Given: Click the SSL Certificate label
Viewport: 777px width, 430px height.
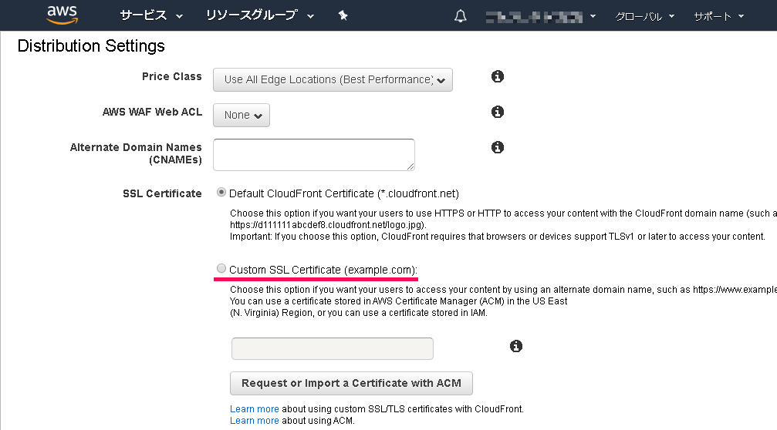Looking at the screenshot, I should [162, 193].
